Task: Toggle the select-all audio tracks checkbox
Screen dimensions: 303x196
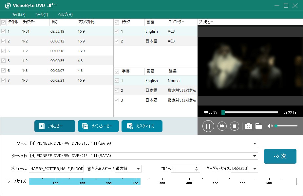Action: (x=117, y=22)
